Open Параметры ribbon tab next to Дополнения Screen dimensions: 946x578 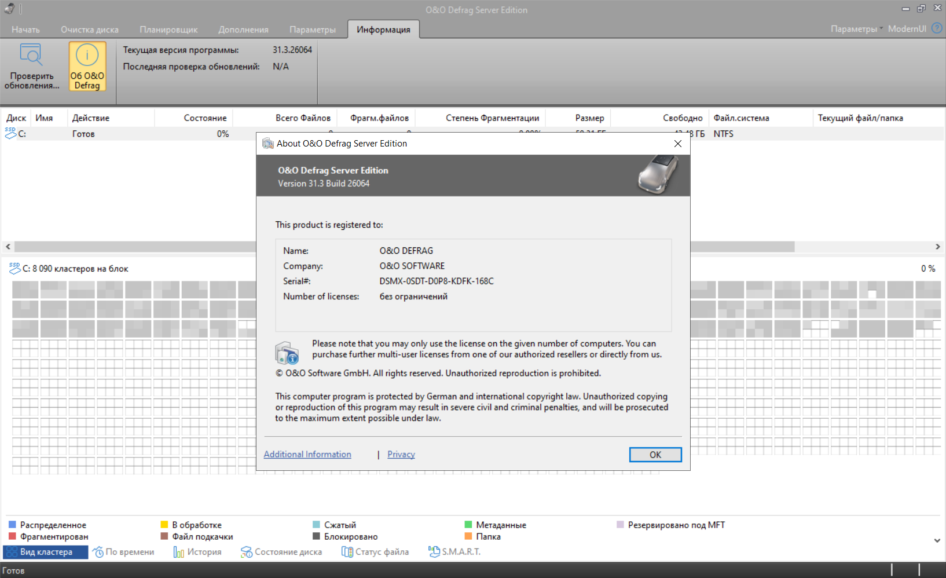click(313, 30)
